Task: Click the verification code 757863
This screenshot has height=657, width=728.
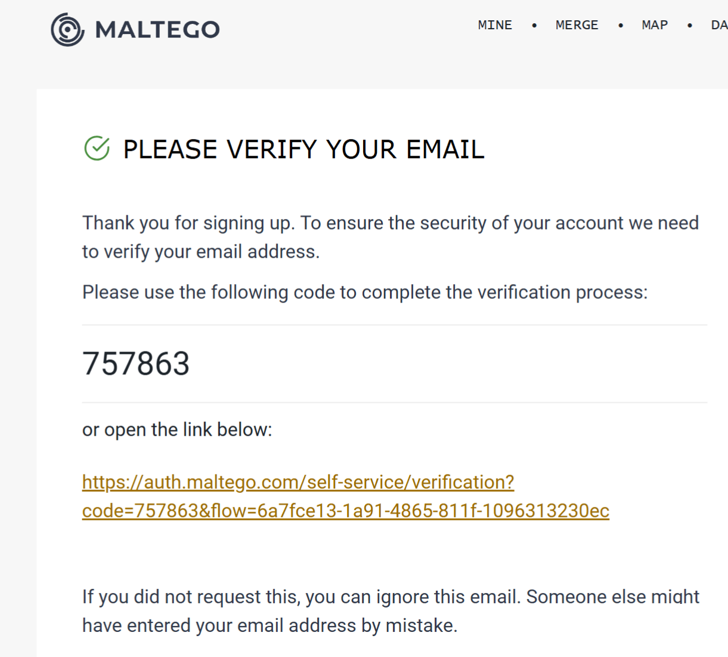Action: point(136,363)
